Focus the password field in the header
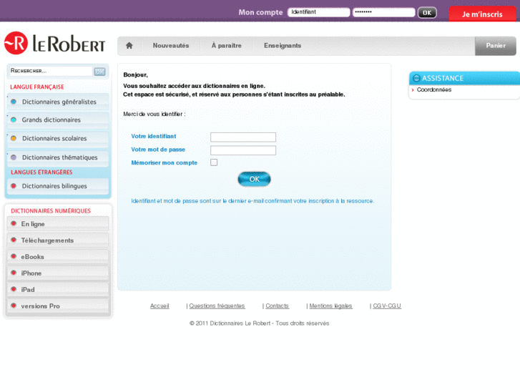The height and width of the screenshot is (390, 520). [x=383, y=12]
